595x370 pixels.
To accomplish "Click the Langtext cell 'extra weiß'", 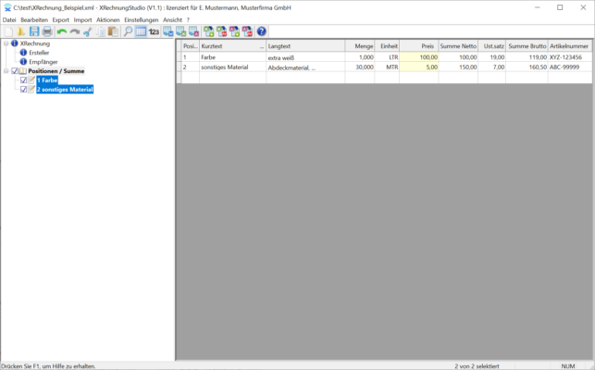I will click(305, 57).
